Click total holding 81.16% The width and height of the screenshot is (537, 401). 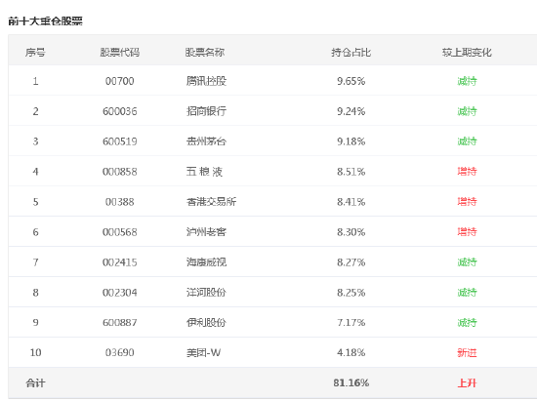click(351, 382)
